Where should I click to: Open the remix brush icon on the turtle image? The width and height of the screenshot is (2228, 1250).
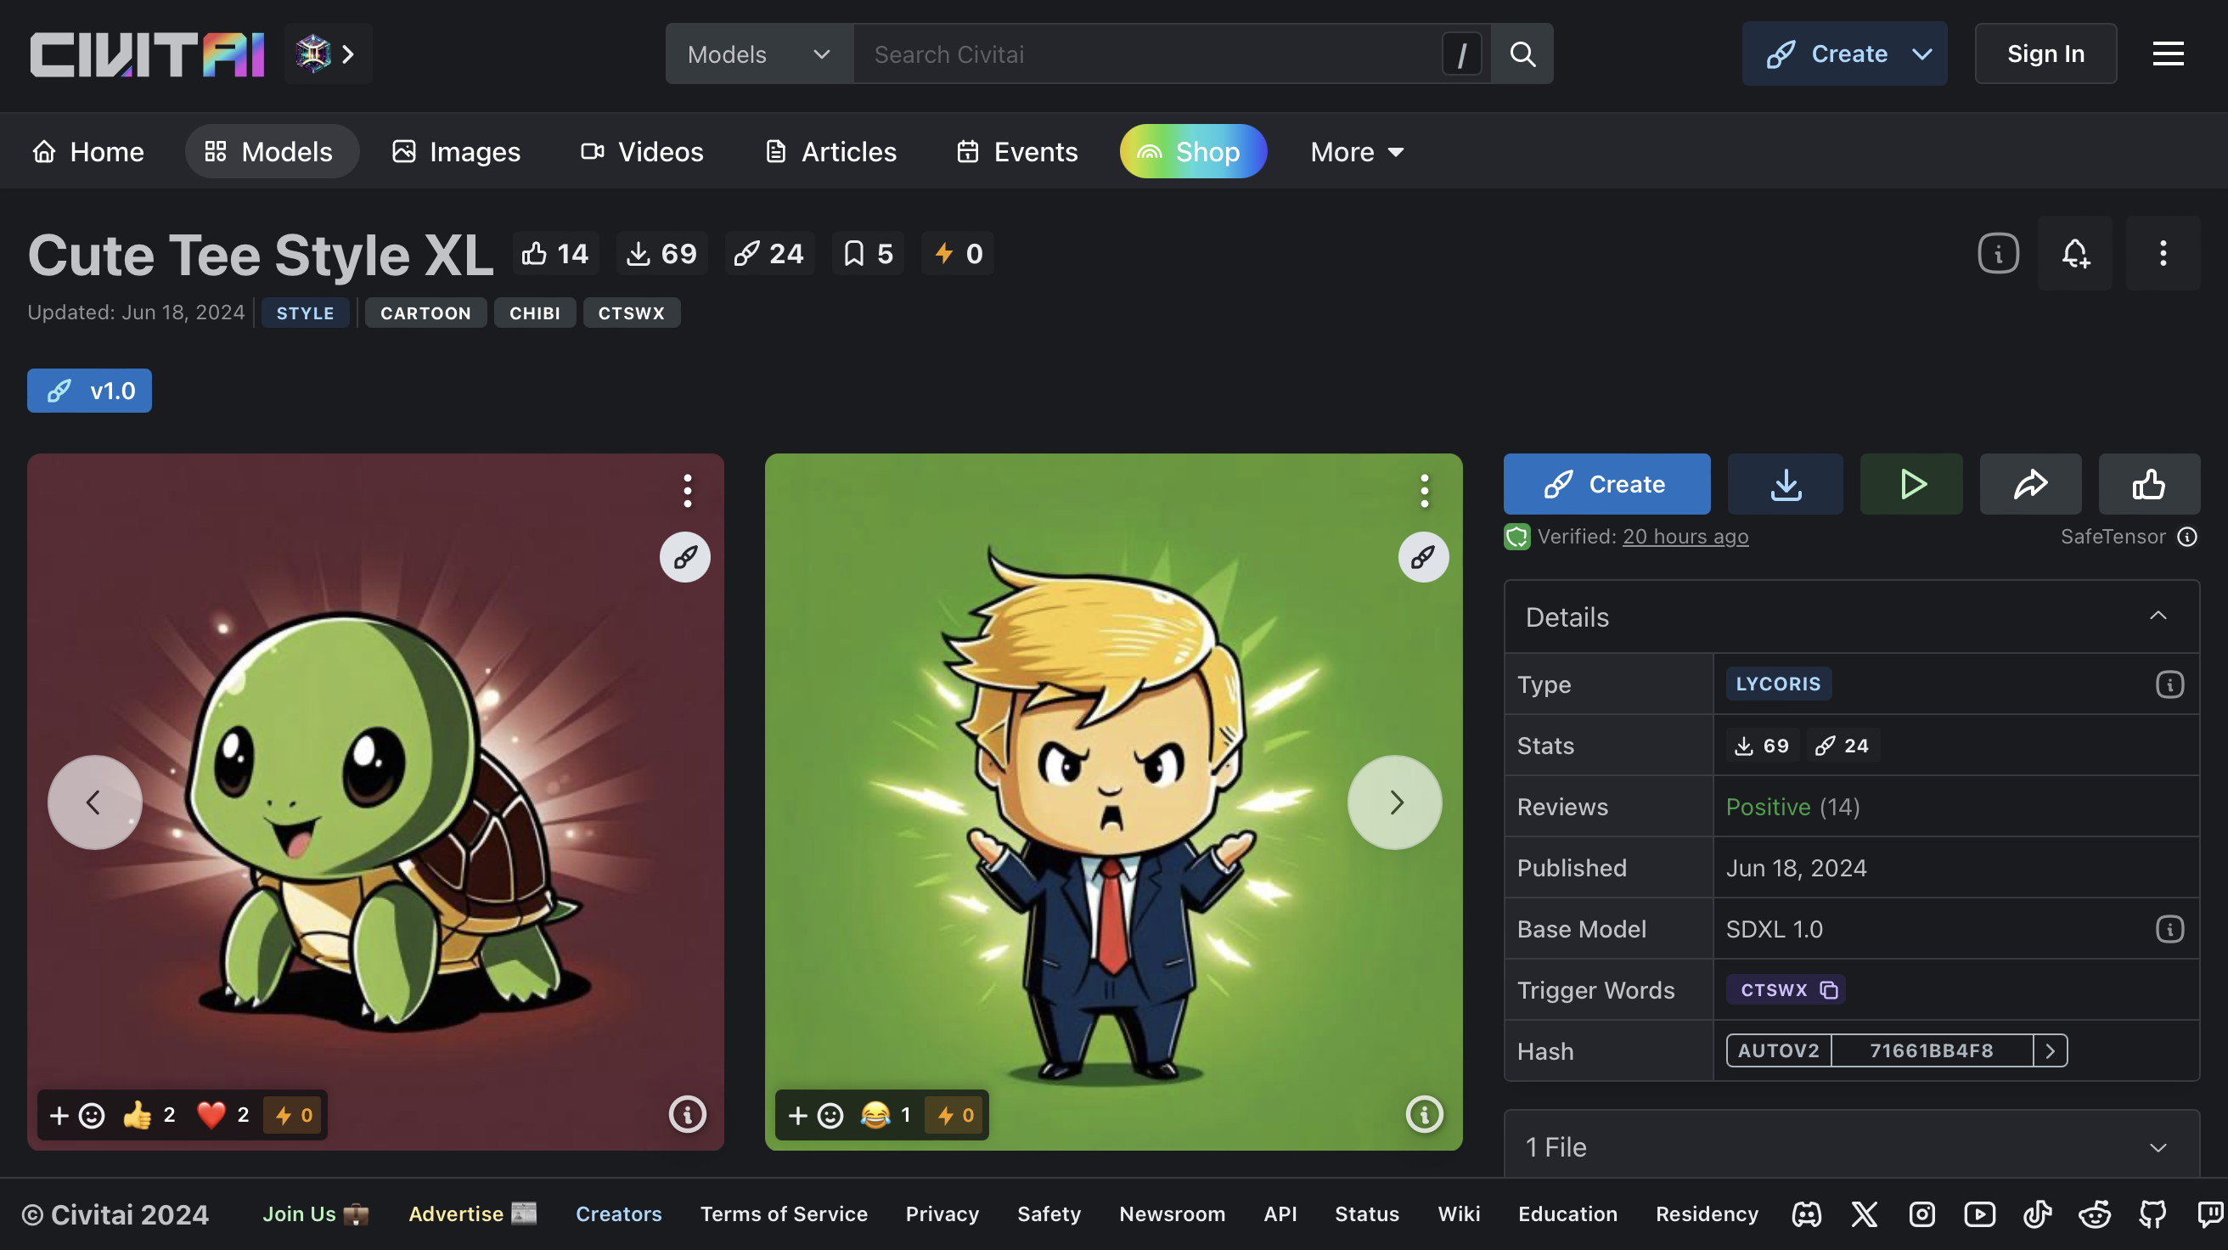coord(685,557)
